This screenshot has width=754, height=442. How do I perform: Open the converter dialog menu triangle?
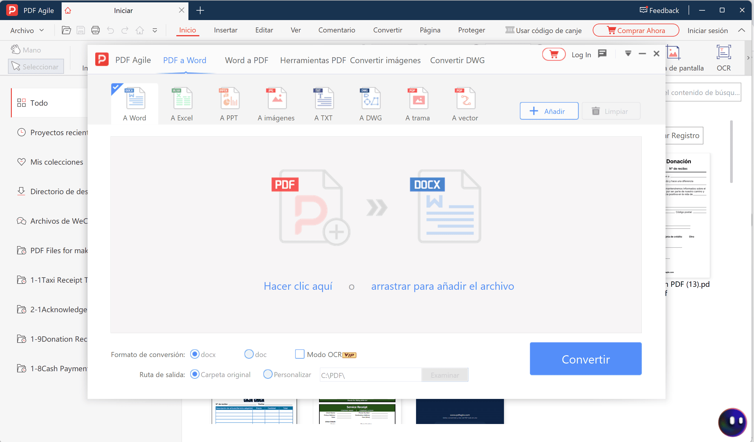[628, 54]
